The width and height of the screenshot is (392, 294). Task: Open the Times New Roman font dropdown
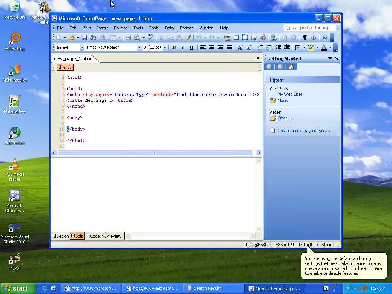[x=139, y=47]
